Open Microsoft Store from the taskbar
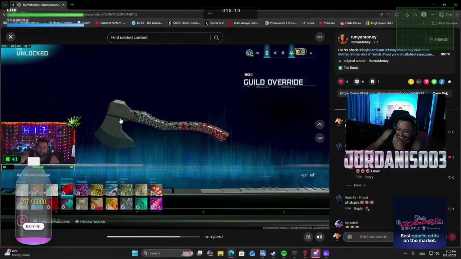 tap(242, 253)
